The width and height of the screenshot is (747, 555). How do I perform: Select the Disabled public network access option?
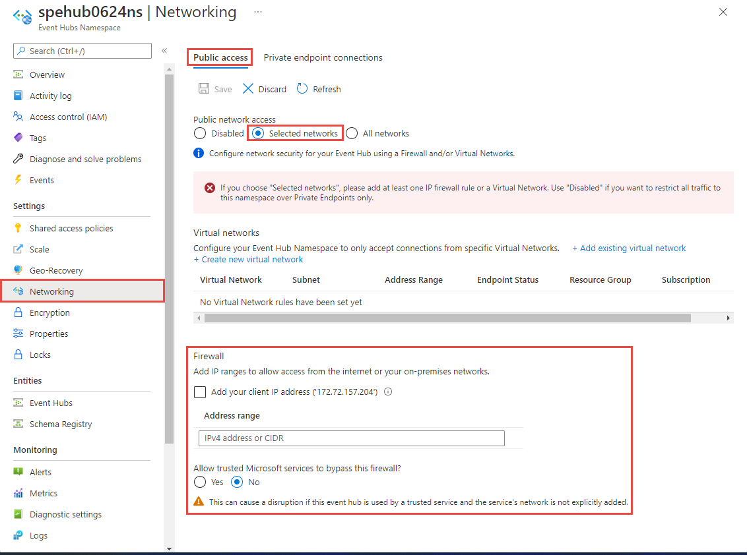[x=200, y=133]
